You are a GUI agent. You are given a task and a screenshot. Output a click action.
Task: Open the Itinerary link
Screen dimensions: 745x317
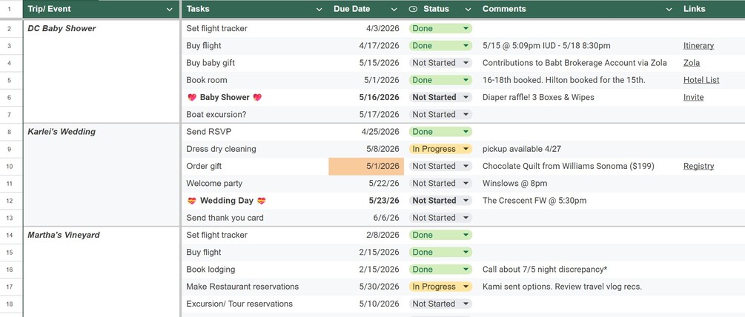pos(698,46)
